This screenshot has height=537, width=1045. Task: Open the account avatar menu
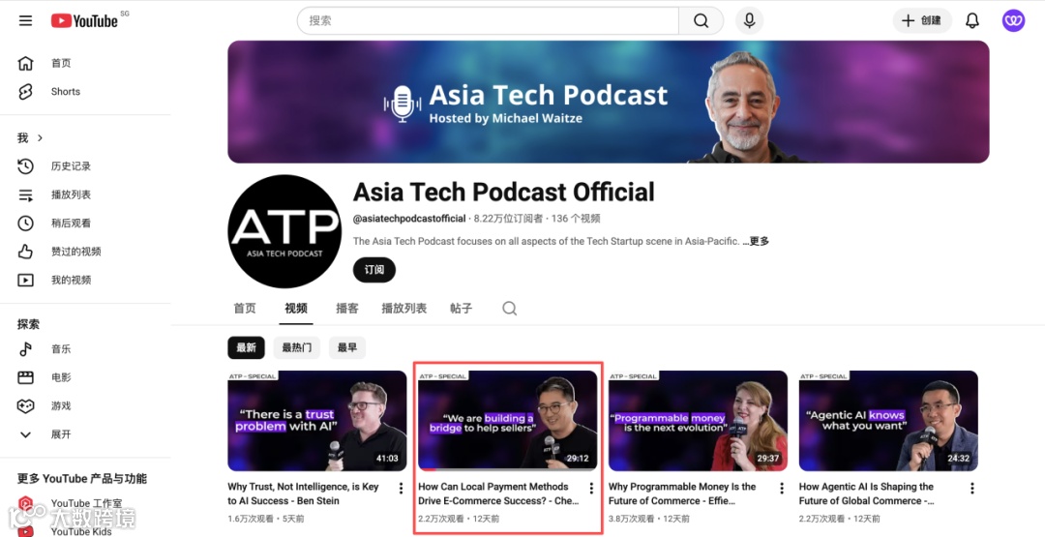[x=1013, y=20]
